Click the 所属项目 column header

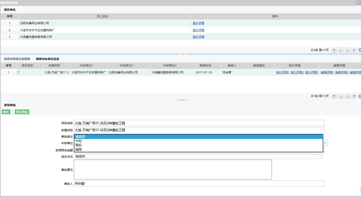(57, 65)
